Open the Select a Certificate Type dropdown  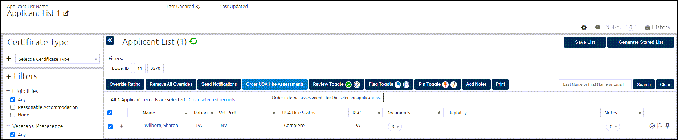57,59
